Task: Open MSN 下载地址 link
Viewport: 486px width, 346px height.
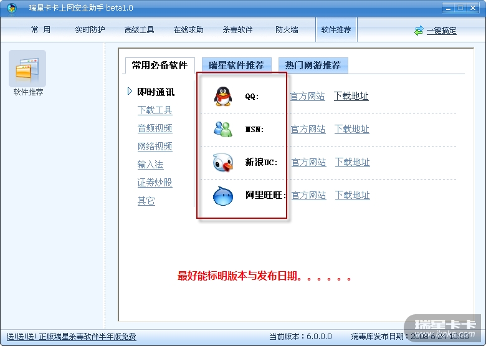Action: [352, 129]
